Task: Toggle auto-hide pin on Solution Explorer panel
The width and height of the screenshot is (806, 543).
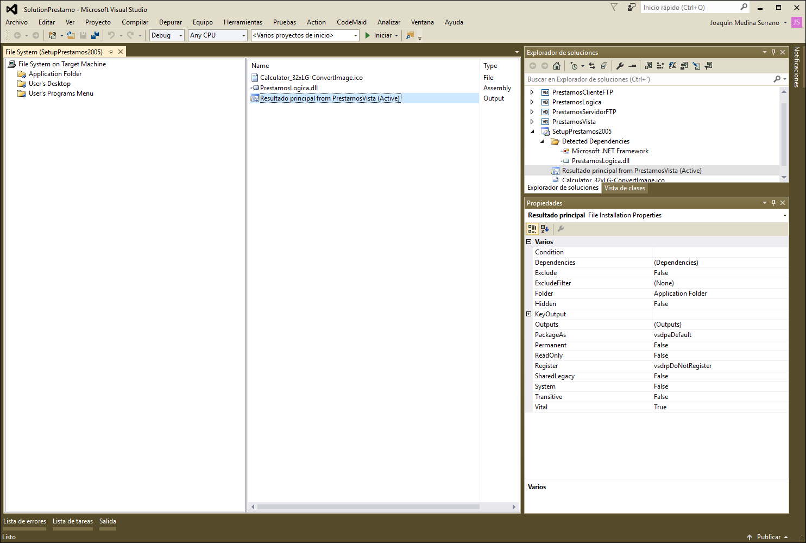Action: pyautogui.click(x=774, y=53)
